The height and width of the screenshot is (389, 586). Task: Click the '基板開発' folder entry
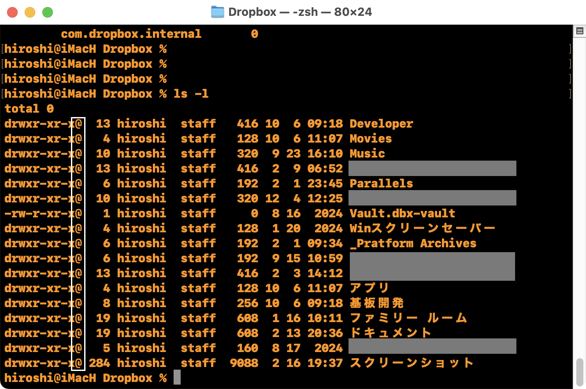pos(377,303)
